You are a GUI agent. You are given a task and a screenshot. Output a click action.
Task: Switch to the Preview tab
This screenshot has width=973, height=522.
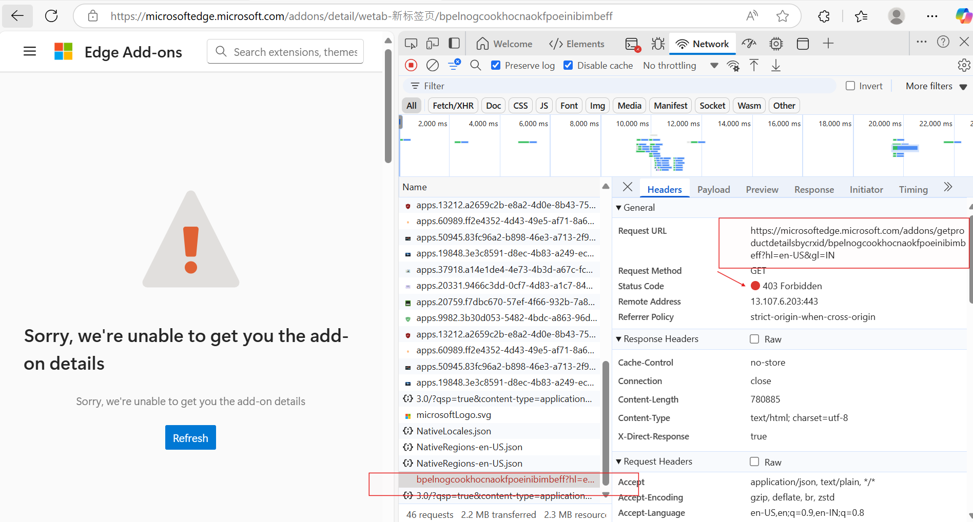(x=762, y=189)
